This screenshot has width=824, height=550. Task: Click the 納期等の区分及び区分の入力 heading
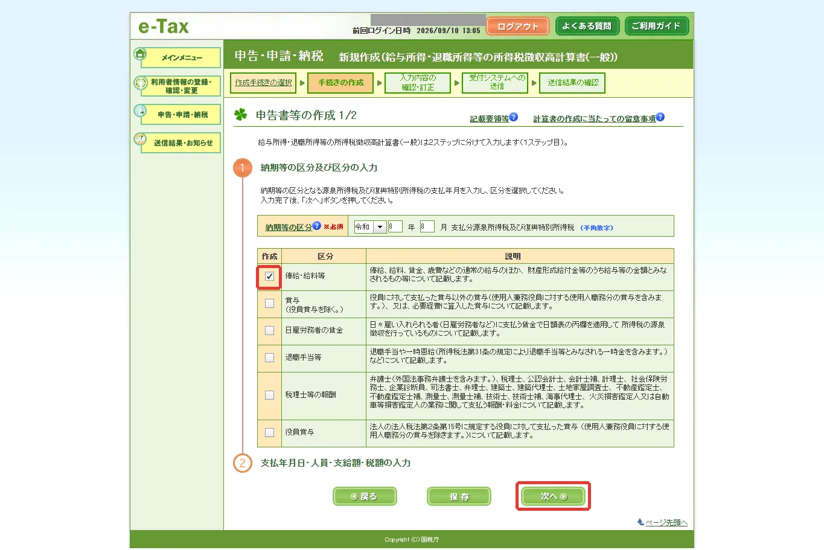pos(319,168)
